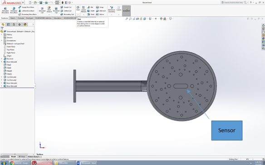Expand the Annotations tree node
This screenshot has width=265, height=165.
(2, 40)
